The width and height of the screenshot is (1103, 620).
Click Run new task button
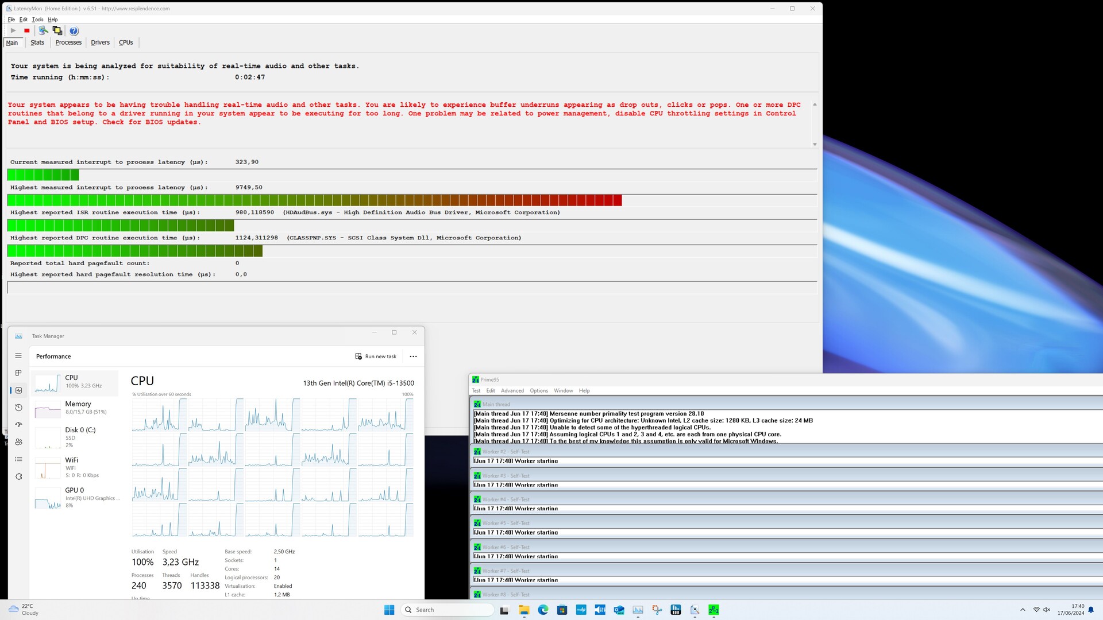376,356
